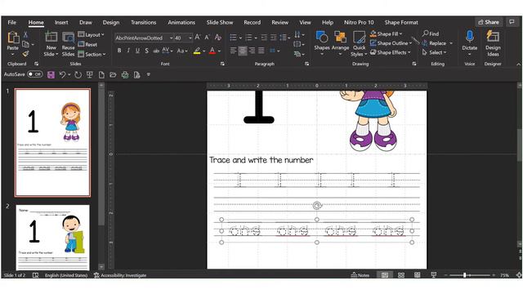Click the Format Painter brush icon

(x=25, y=54)
